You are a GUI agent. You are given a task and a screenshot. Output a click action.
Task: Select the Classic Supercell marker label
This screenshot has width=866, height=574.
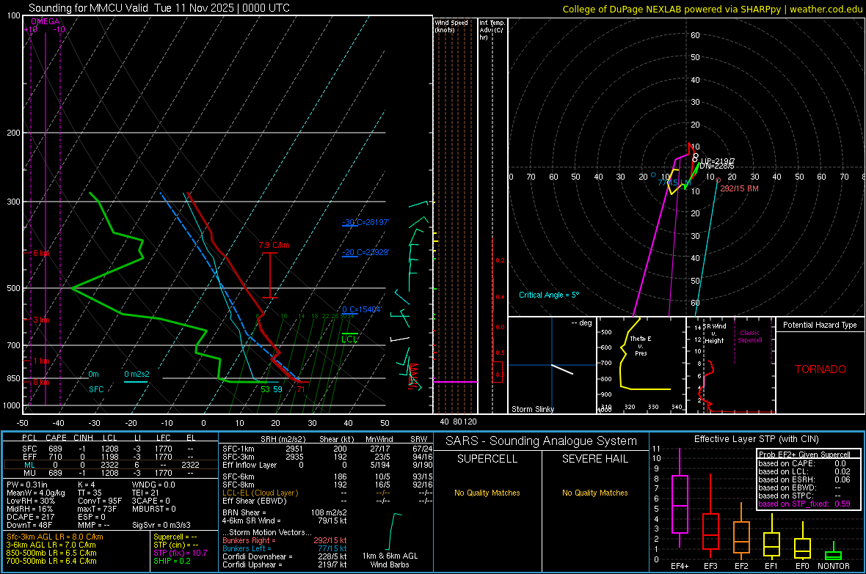(x=749, y=336)
